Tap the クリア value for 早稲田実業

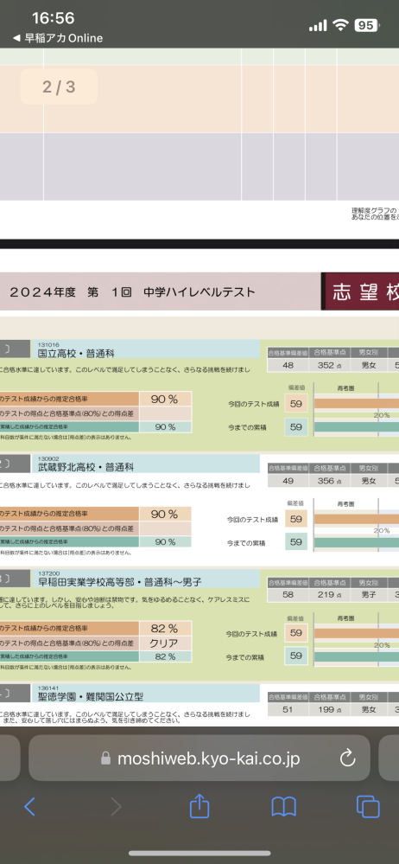[165, 643]
